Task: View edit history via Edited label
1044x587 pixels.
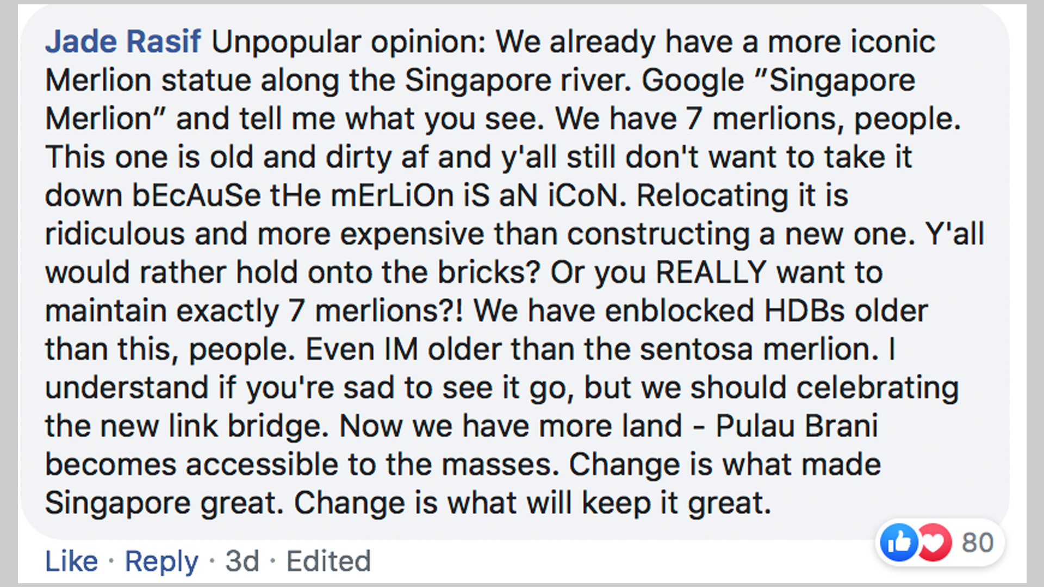Action: tap(328, 561)
